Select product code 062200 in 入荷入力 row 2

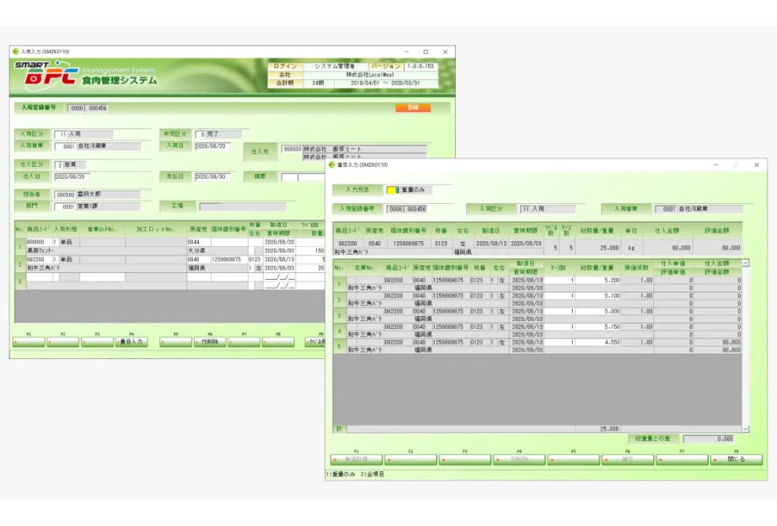tap(39, 260)
